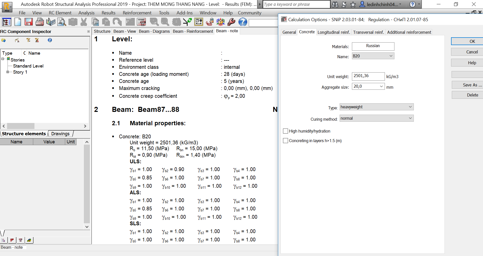Click the bookmark star icon in title bar
The image size is (483, 256).
click(x=353, y=4)
